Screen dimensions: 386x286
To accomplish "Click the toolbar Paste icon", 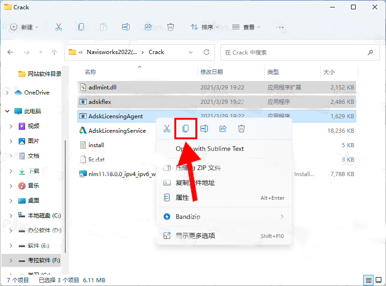I will coord(103,27).
